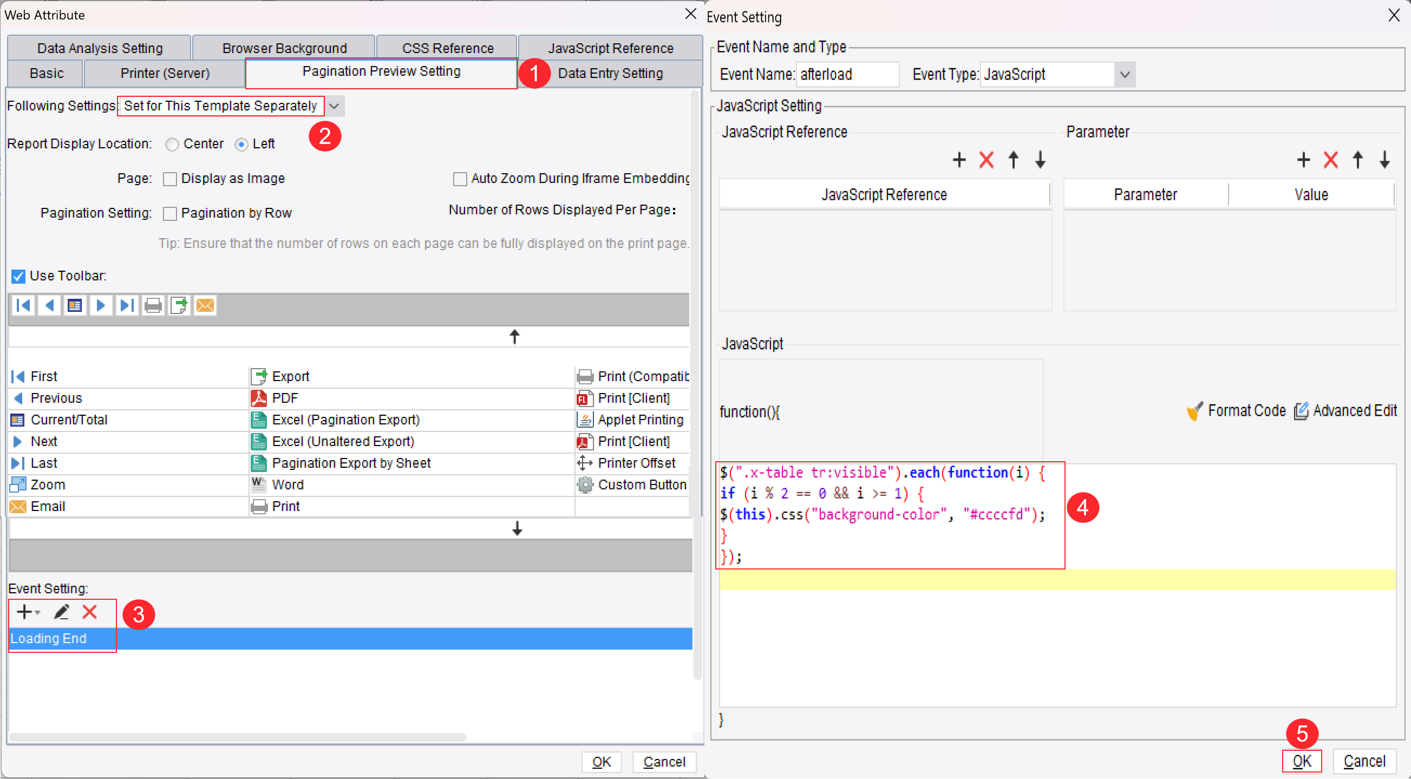Open the Set for This Template Separately dropdown
This screenshot has width=1411, height=779.
tap(335, 106)
